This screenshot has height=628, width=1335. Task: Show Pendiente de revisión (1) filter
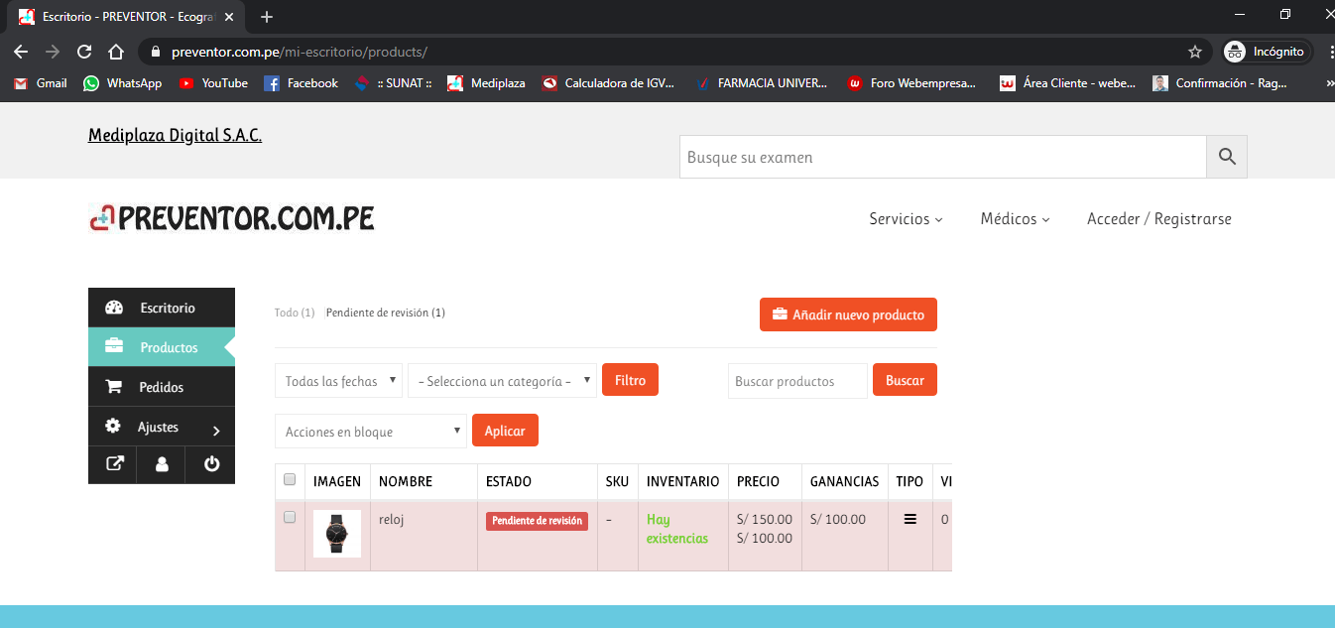pos(385,313)
